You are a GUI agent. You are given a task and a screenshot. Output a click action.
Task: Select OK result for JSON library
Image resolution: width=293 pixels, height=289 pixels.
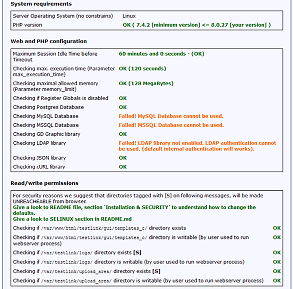pyautogui.click(x=123, y=158)
